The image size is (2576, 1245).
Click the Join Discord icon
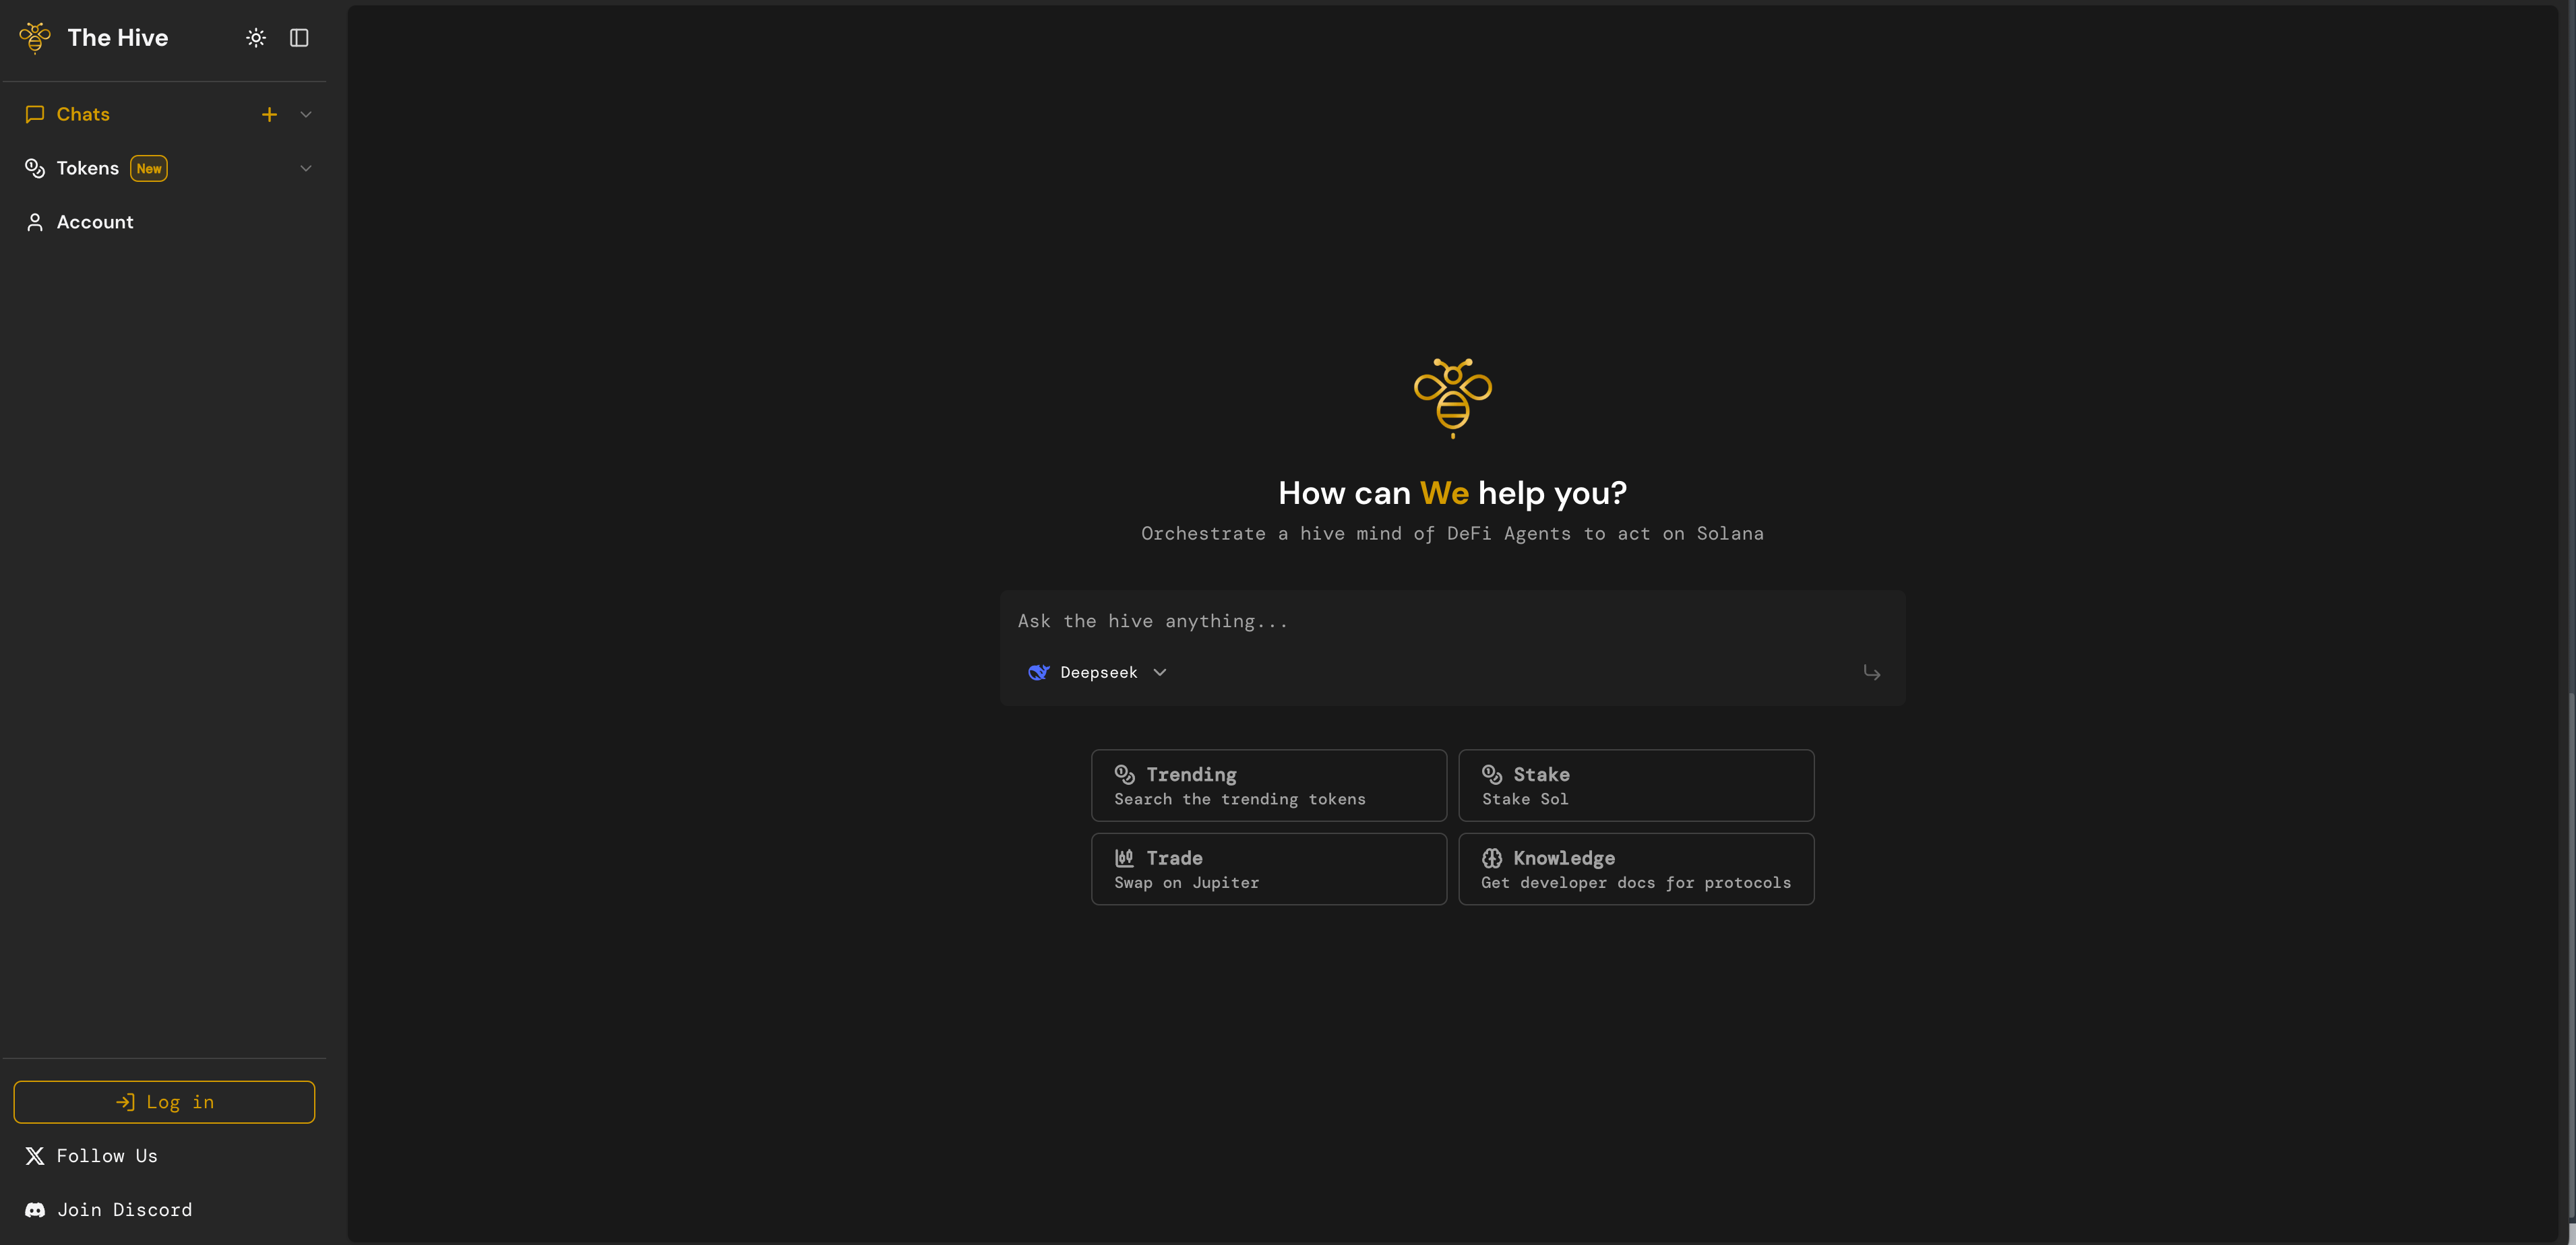pos(34,1211)
